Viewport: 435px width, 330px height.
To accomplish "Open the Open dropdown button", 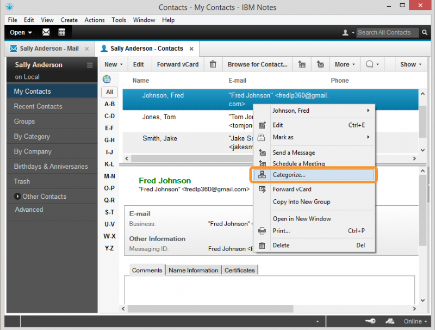I will [21, 33].
